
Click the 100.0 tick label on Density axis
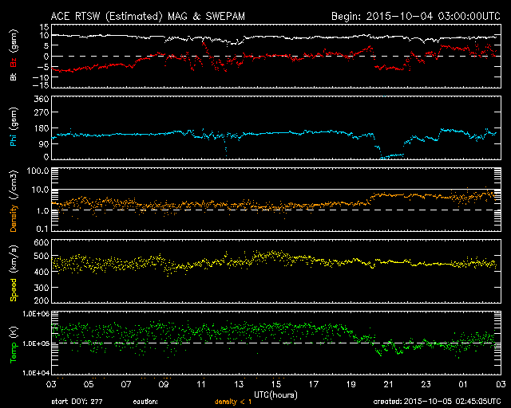38,171
